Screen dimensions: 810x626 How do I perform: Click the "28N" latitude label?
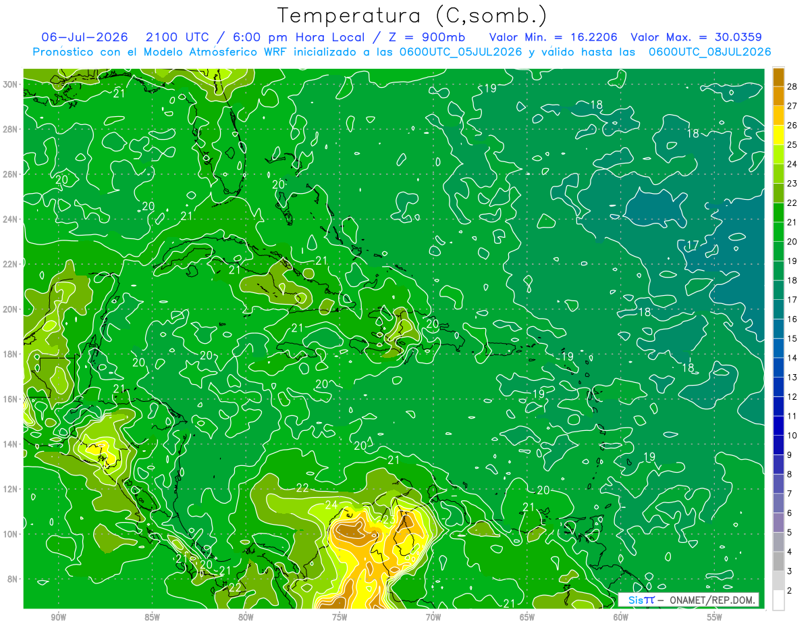coord(11,129)
